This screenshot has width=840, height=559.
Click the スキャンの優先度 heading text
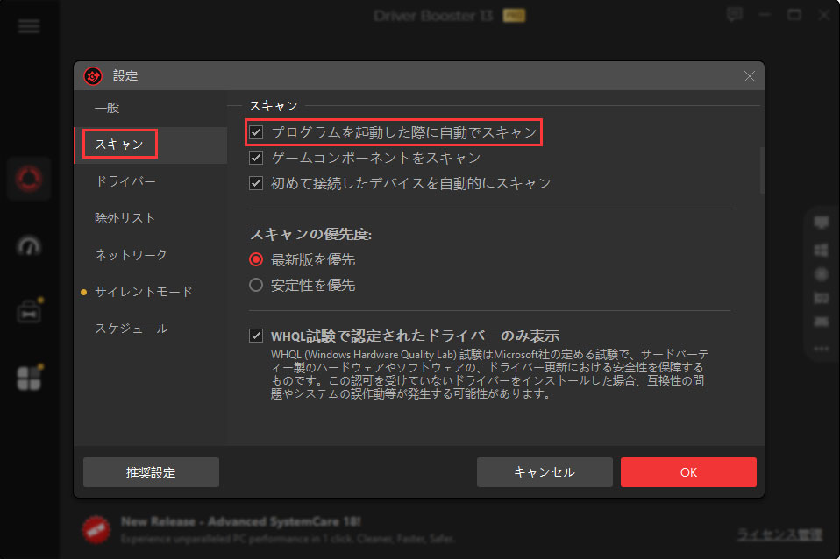point(310,235)
